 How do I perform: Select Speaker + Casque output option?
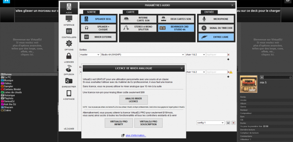pos(98,28)
